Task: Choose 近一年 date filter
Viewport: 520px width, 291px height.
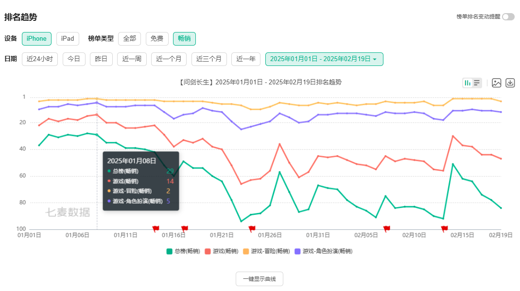Action: [x=246, y=59]
